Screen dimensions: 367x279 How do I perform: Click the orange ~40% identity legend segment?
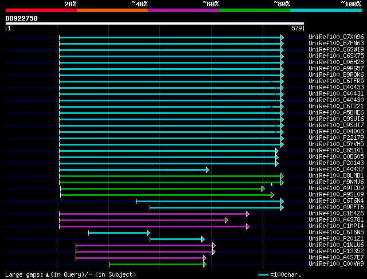click(x=112, y=10)
